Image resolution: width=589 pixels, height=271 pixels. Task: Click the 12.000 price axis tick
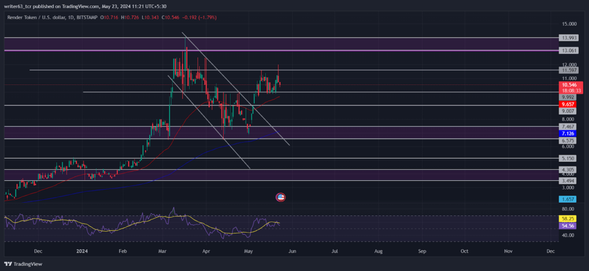[x=569, y=64]
